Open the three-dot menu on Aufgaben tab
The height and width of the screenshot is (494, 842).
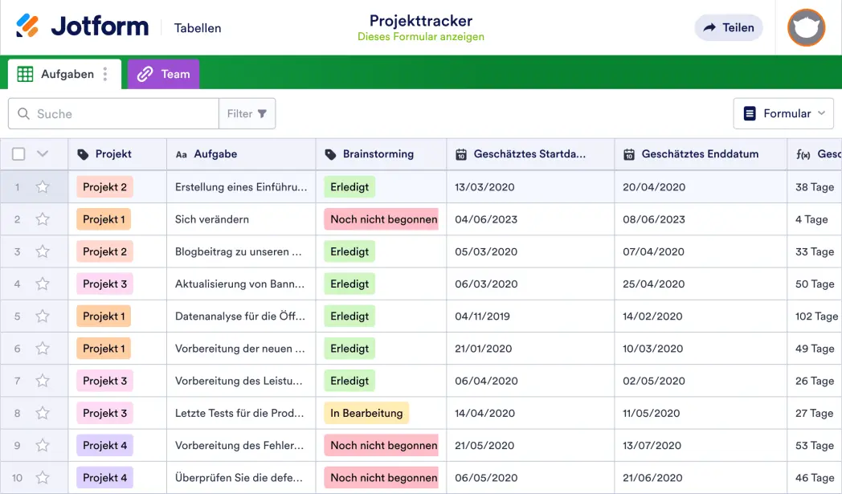pos(105,73)
